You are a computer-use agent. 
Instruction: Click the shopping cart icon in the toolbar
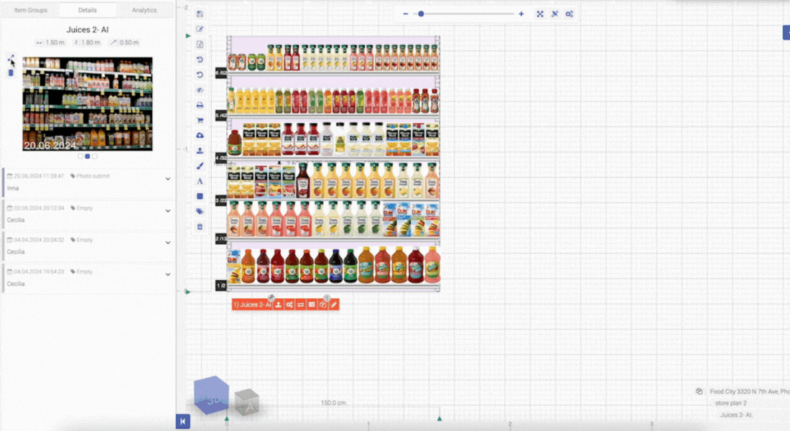(x=200, y=121)
